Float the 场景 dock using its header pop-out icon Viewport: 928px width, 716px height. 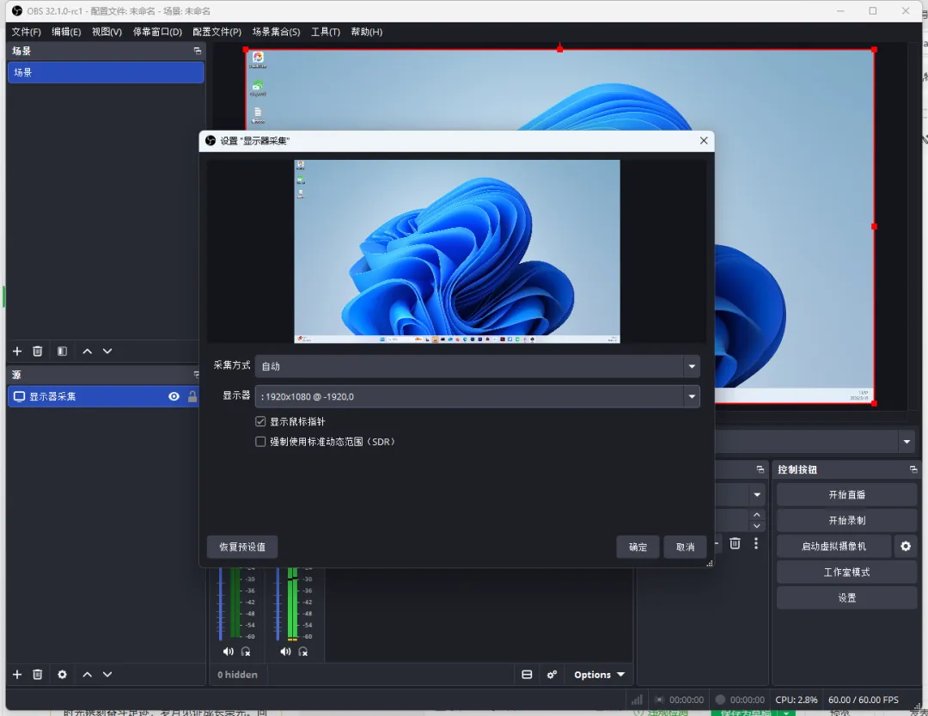198,51
